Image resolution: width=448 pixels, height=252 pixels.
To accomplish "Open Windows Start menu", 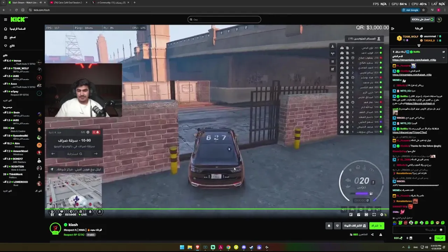I will click(x=182, y=247).
